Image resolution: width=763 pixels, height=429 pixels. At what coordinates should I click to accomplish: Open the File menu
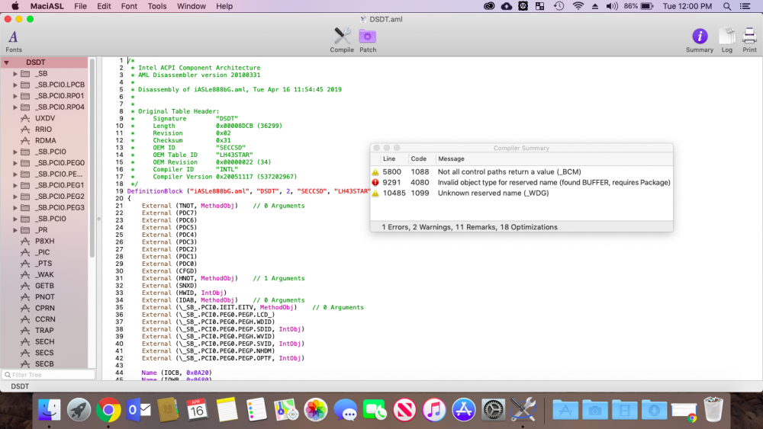click(80, 6)
